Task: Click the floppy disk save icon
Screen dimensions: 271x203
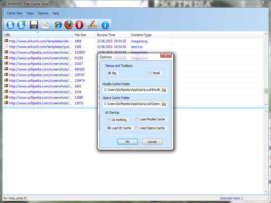Action: point(34,25)
